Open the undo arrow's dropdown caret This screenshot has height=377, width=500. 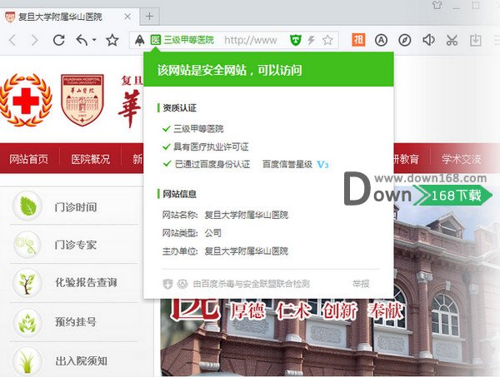(94, 40)
